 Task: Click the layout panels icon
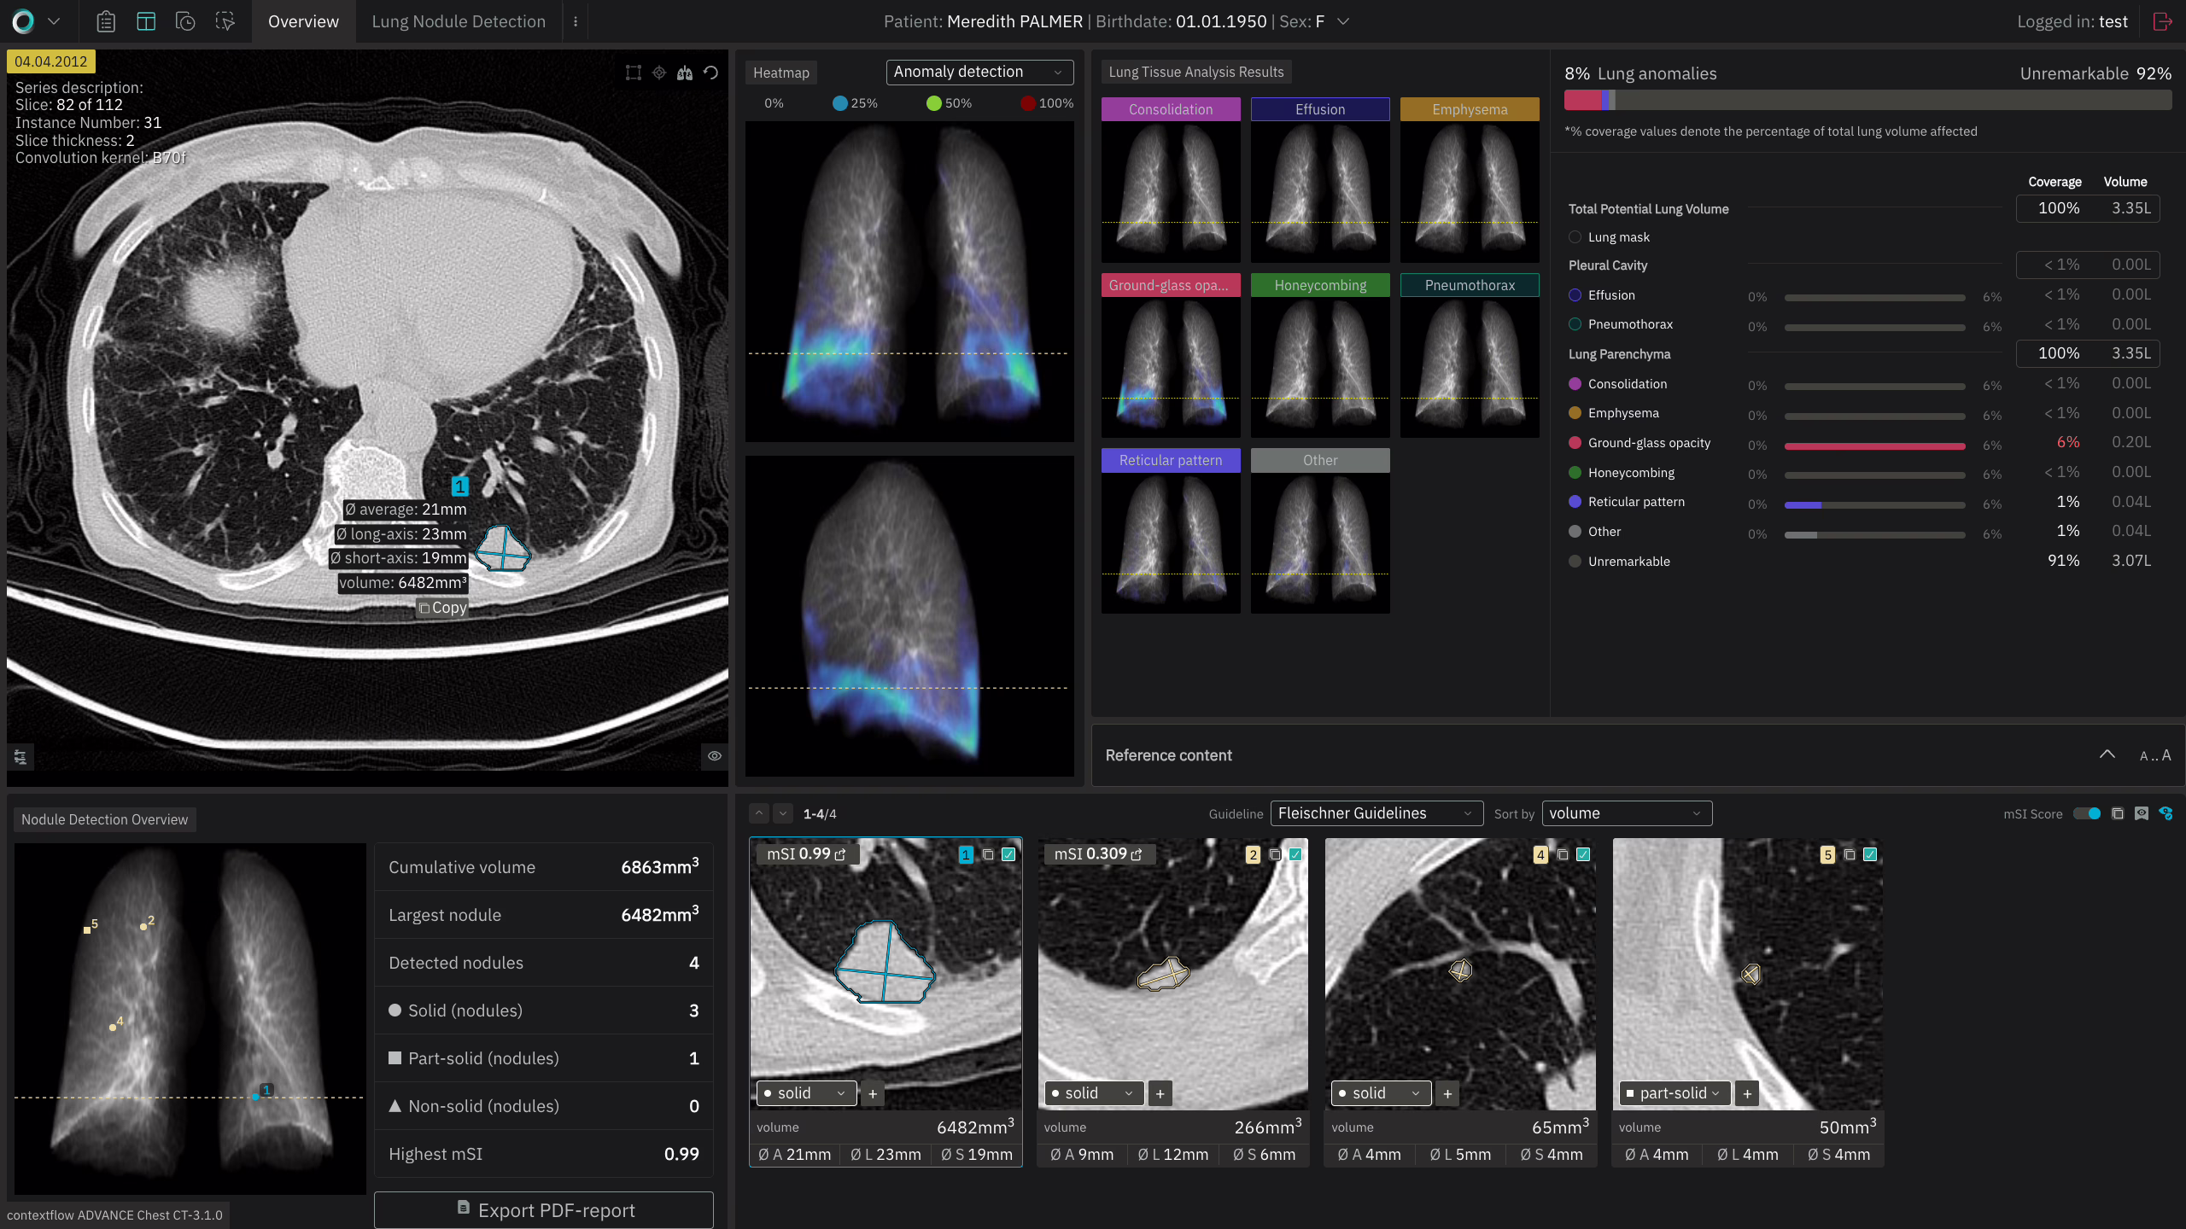(x=146, y=21)
